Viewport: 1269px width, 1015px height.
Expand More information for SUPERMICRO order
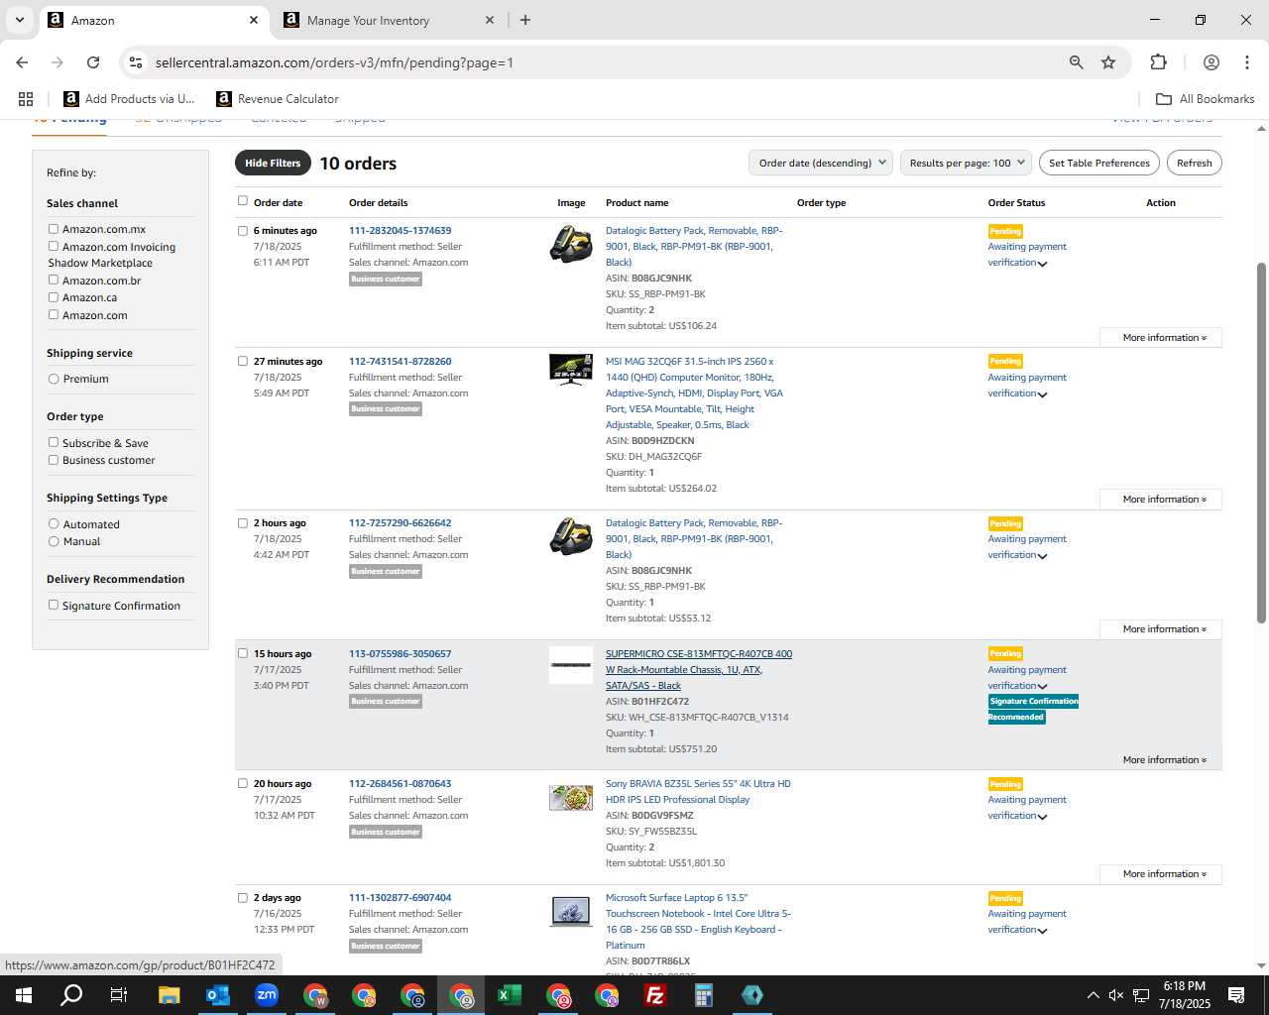1161,760
